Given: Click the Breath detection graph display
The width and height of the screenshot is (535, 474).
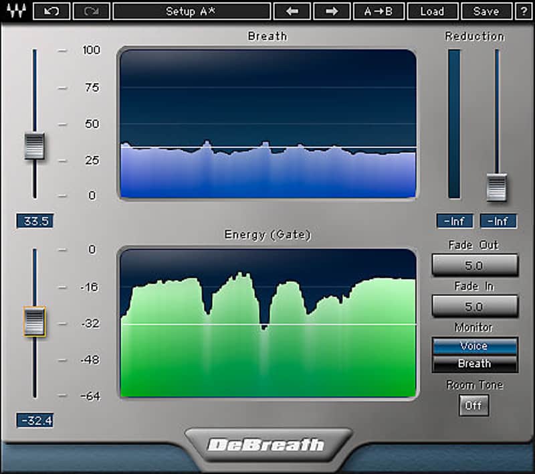Looking at the screenshot, I should click(268, 124).
